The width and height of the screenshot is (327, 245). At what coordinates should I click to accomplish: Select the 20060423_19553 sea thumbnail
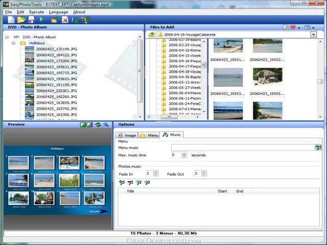point(228,77)
